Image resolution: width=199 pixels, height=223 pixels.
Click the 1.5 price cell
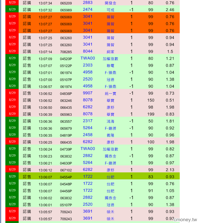coord(170,52)
